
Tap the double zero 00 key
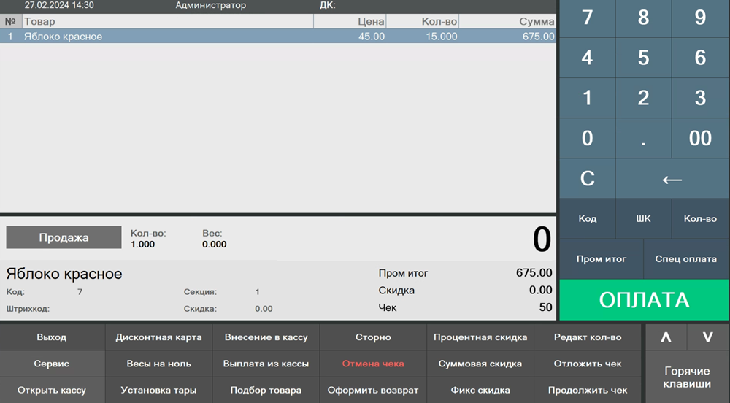tap(700, 138)
